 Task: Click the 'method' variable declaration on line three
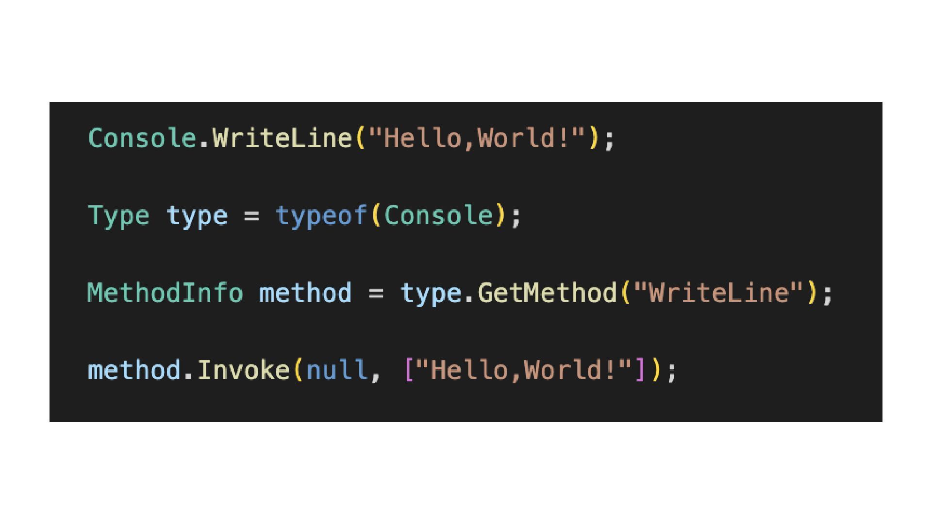click(x=305, y=293)
